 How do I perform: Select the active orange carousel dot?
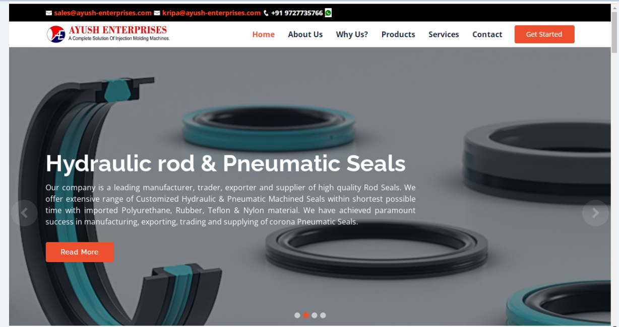[306, 315]
